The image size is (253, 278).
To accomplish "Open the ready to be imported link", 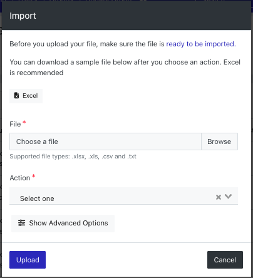I will click(x=201, y=44).
